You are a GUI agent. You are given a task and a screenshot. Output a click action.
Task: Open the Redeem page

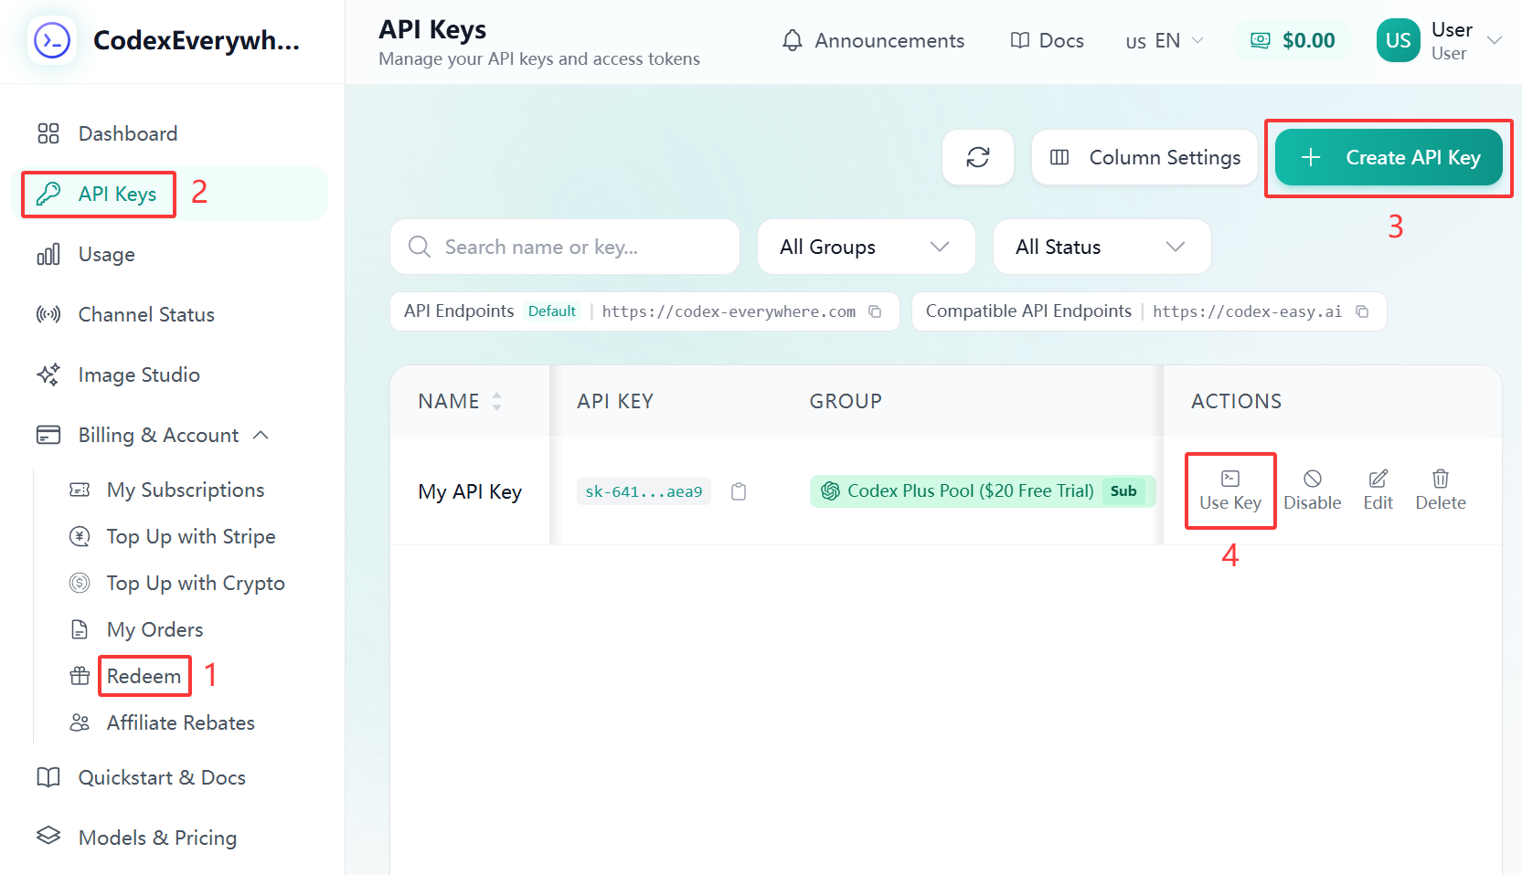pos(144,676)
